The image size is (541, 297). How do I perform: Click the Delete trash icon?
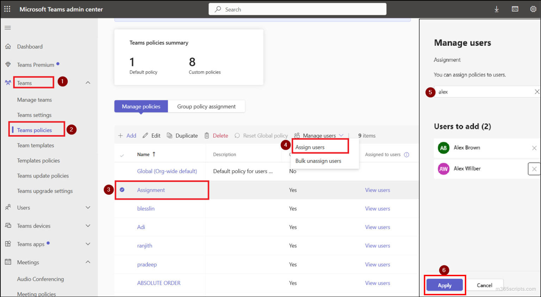point(207,135)
